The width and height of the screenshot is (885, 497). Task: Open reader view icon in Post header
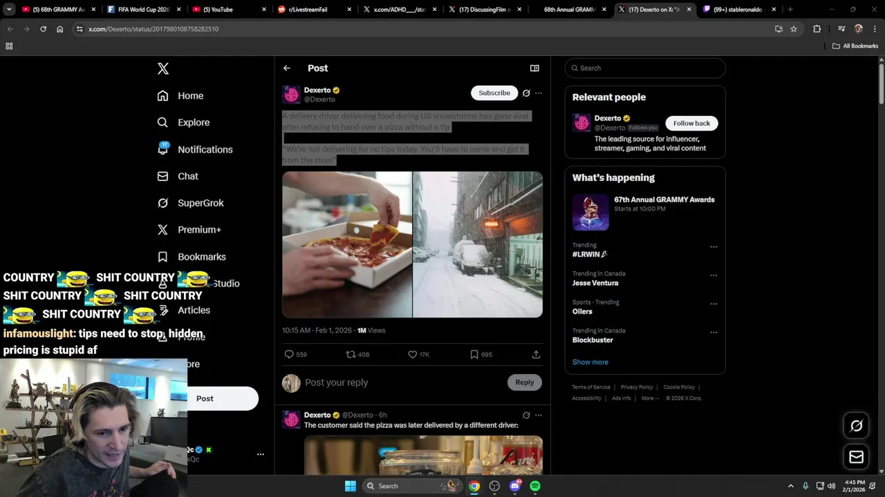[534, 68]
